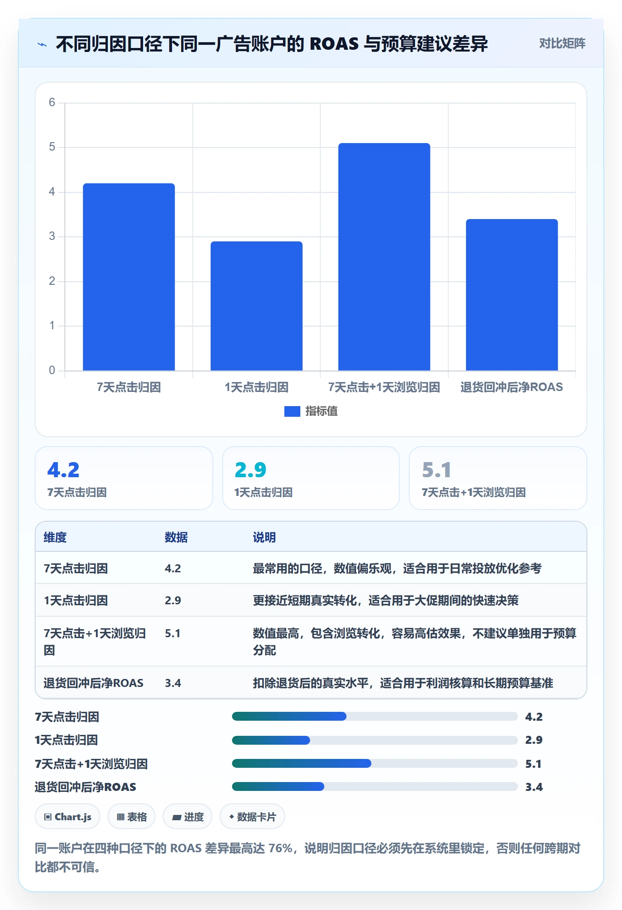
Task: Click description 更接近短期真实转化 in table
Action: (386, 600)
